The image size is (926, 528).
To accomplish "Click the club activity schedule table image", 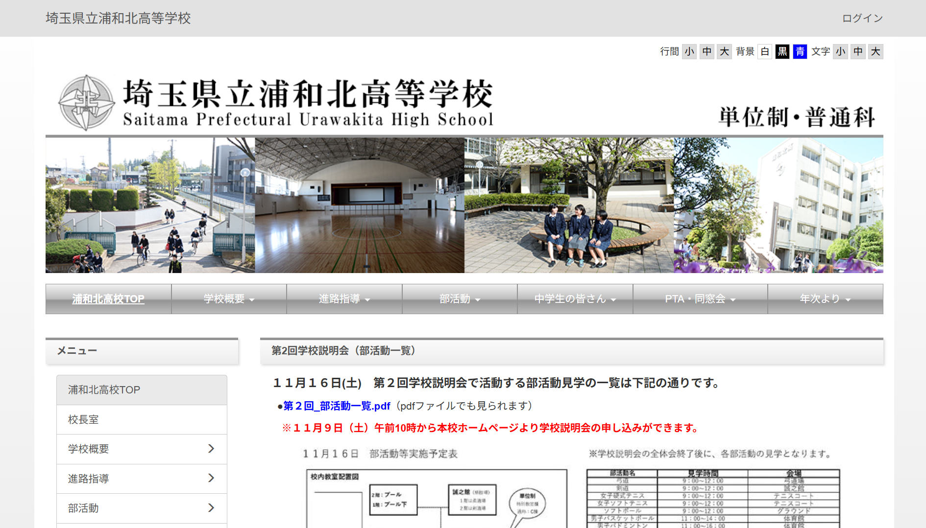I will pos(713,499).
